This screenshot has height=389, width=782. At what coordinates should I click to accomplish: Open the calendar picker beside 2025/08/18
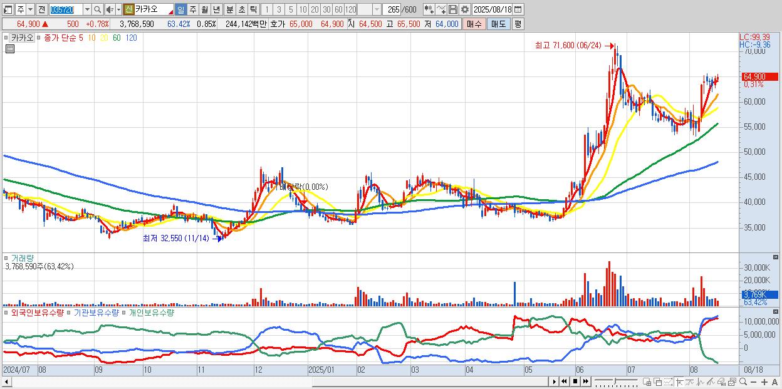tap(518, 9)
